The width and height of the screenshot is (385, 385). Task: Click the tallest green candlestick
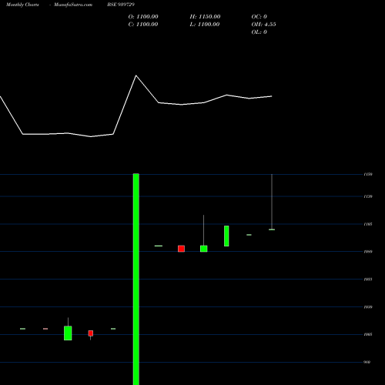(136, 279)
